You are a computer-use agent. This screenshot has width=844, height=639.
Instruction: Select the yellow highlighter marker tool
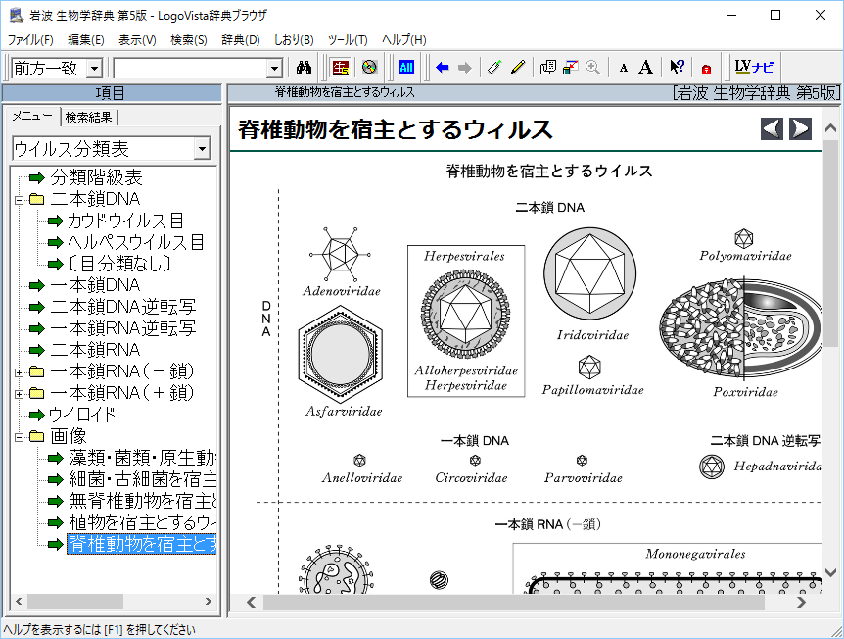pyautogui.click(x=518, y=68)
